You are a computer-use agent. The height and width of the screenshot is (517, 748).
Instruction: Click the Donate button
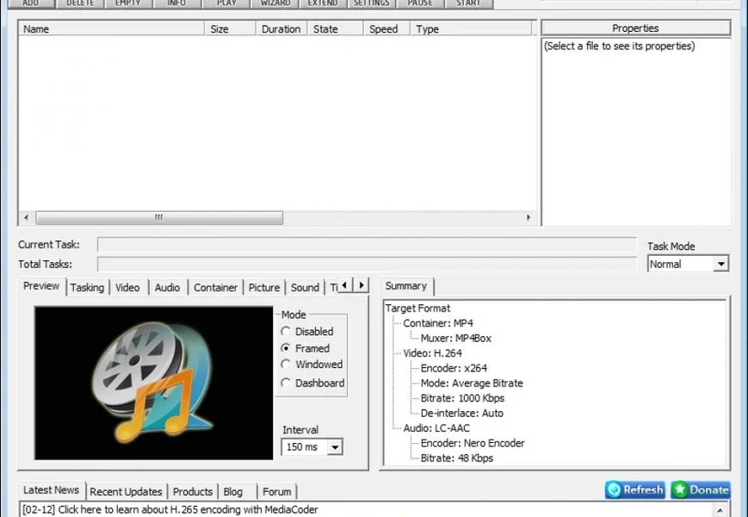(701, 489)
